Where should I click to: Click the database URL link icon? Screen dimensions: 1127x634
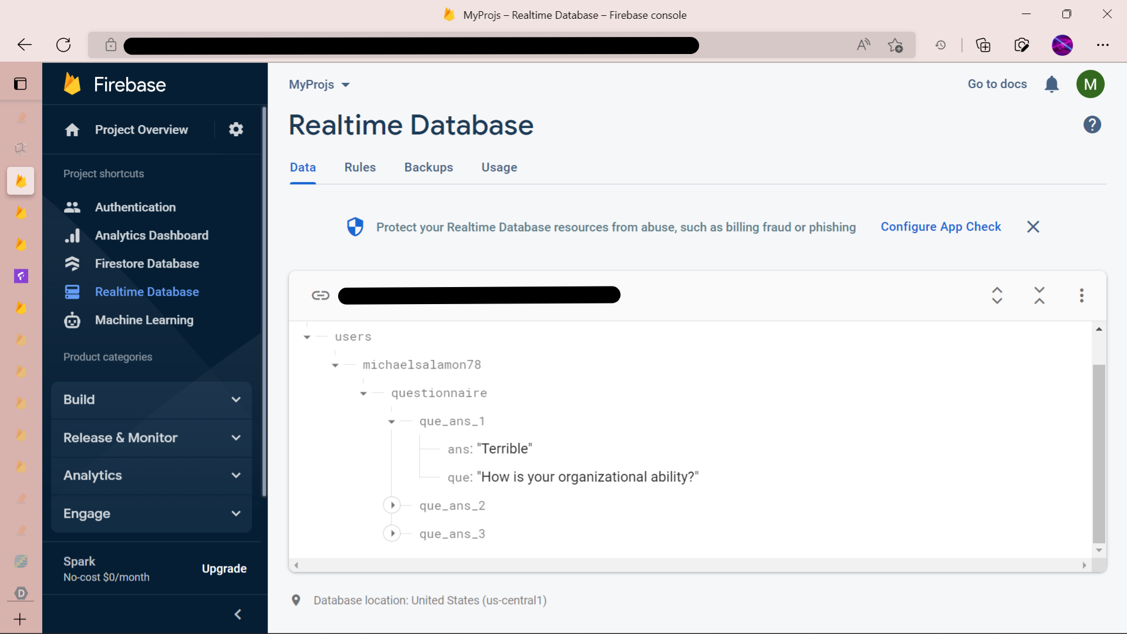(321, 295)
